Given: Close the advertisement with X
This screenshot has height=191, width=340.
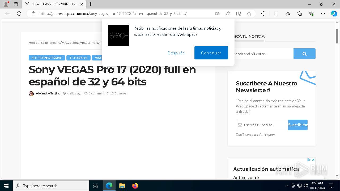Looking at the screenshot, I should (x=313, y=160).
